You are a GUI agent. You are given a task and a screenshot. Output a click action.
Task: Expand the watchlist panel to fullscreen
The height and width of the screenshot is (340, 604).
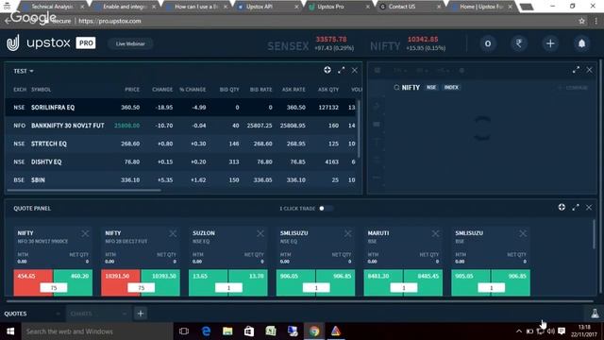(x=342, y=70)
